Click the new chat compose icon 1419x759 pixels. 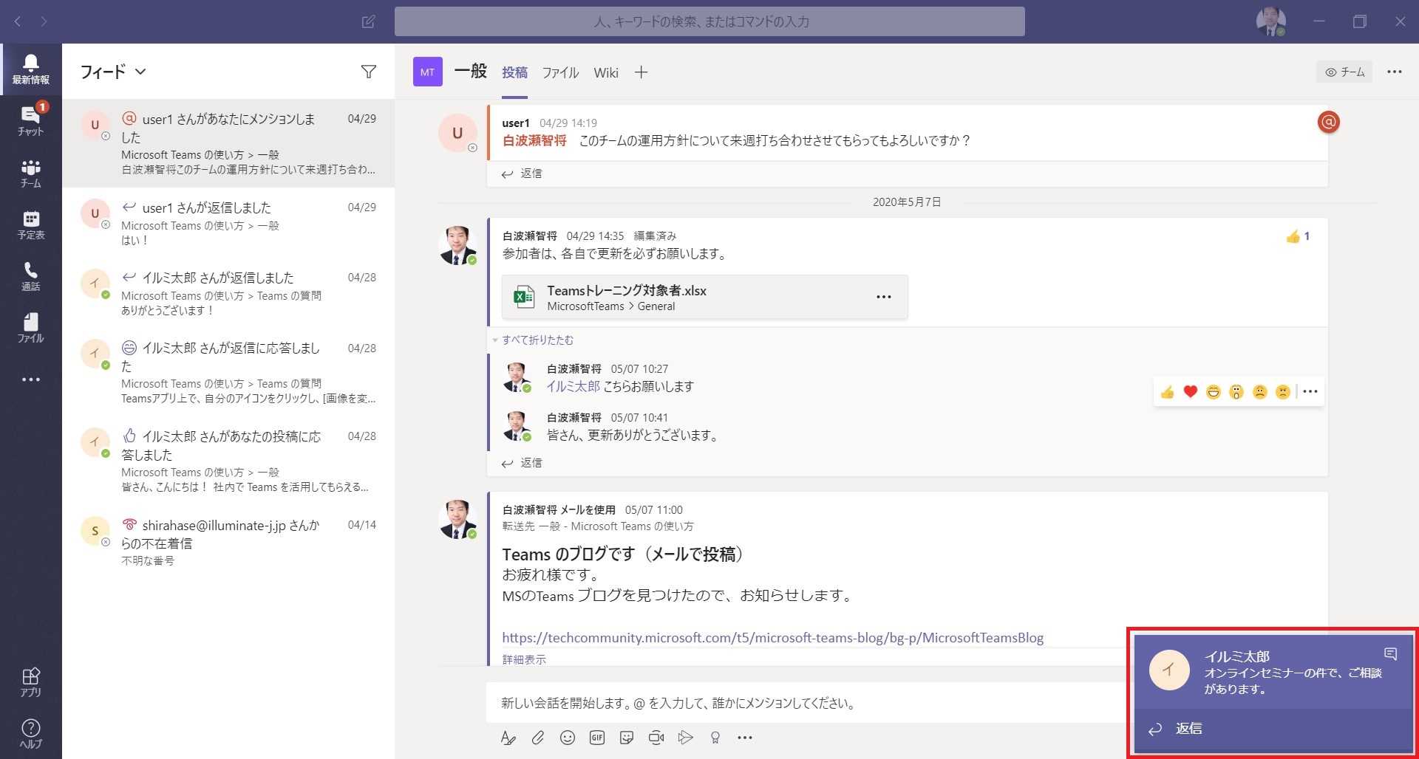pos(368,21)
